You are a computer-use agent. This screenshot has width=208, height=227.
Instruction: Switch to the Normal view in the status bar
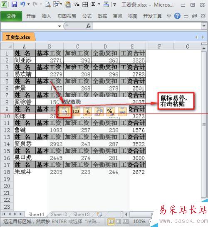pos(111,221)
